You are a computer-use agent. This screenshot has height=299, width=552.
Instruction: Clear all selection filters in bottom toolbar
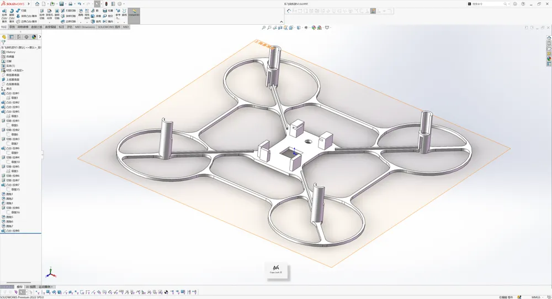tap(10, 292)
